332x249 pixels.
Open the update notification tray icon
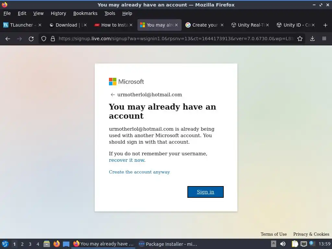point(312,243)
